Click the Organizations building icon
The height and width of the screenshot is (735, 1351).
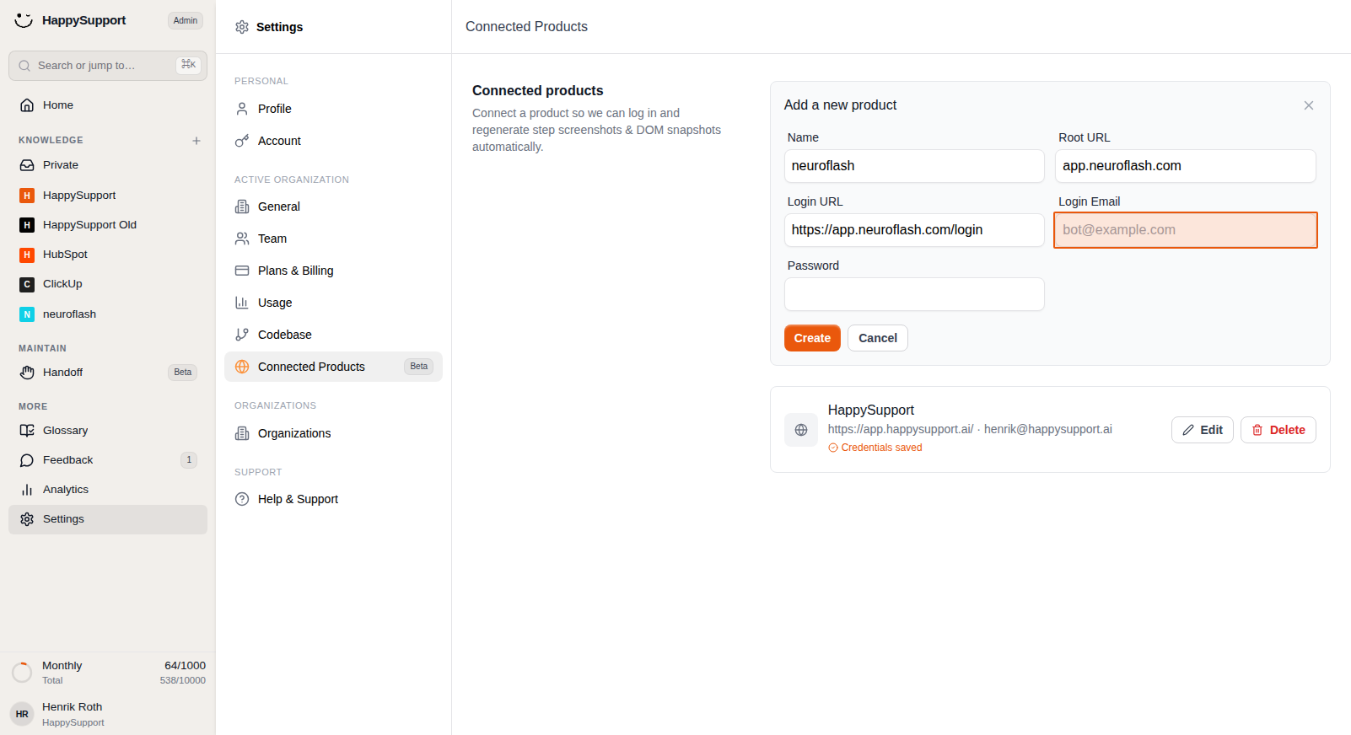(x=242, y=433)
